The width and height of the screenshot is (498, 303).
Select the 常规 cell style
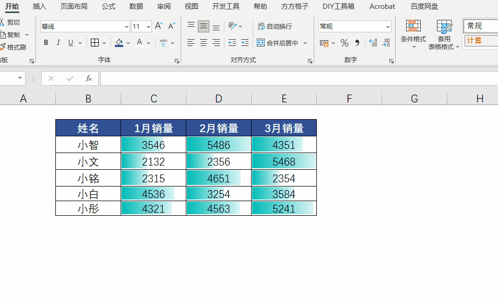481,26
